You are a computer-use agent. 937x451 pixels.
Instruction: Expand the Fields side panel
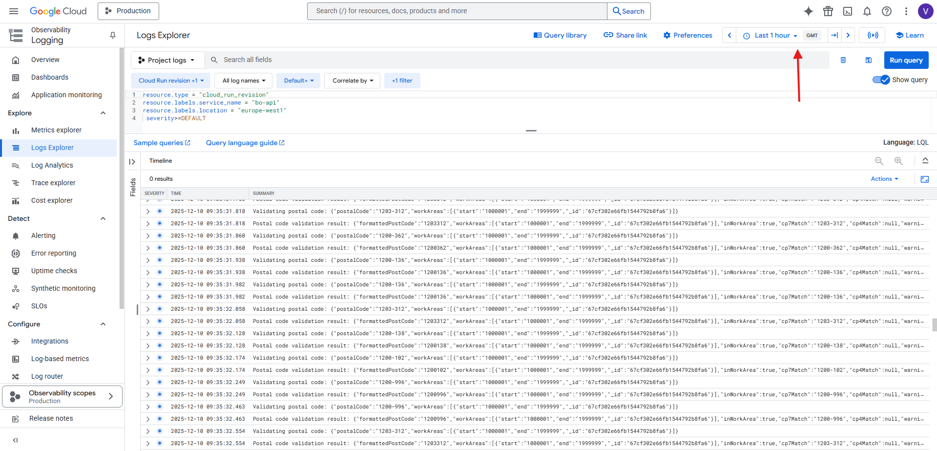coord(132,162)
